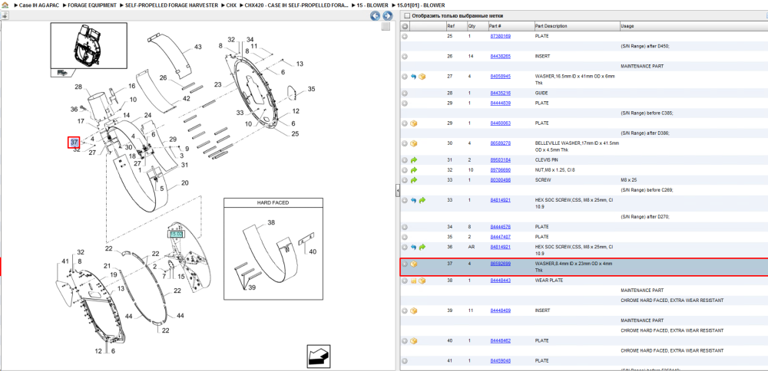Image resolution: width=768 pixels, height=371 pixels.
Task: Click the blue replace arrow for ref 27
Action: coord(413,77)
